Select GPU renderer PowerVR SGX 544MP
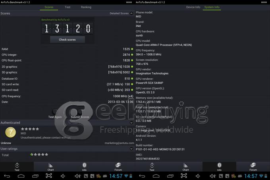The width and height of the screenshot is (270, 180). pyautogui.click(x=149, y=83)
